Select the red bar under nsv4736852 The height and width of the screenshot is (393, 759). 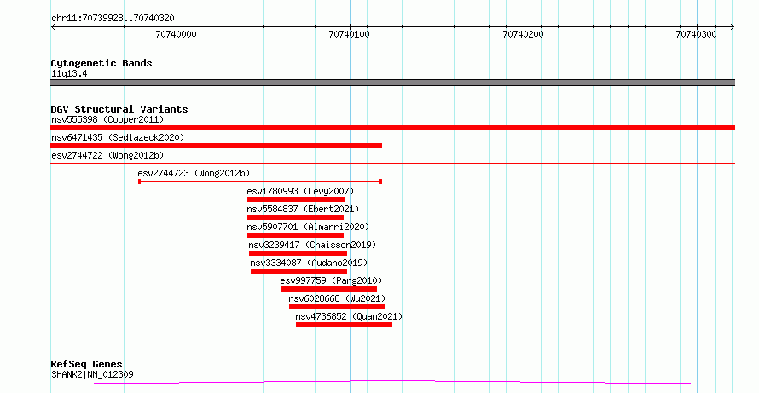pyautogui.click(x=345, y=325)
